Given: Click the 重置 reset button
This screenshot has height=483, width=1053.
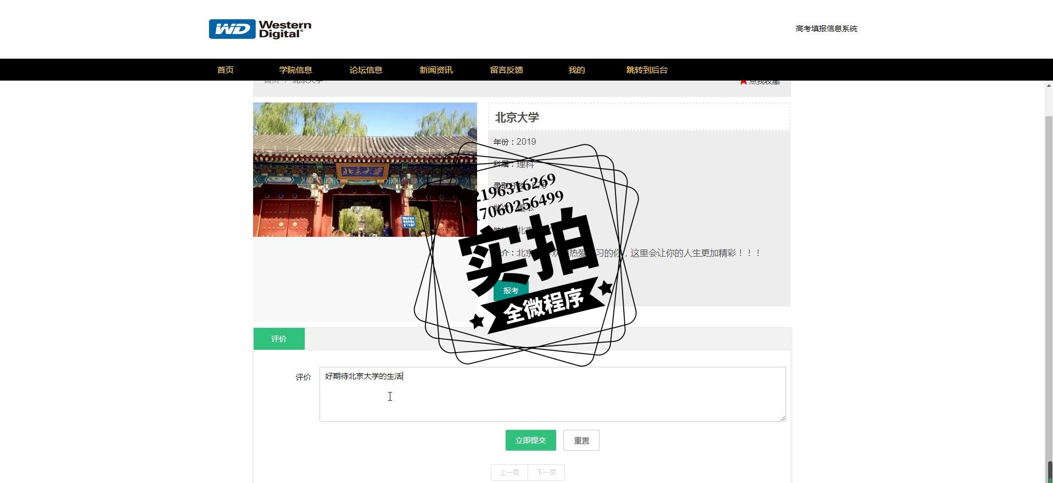Looking at the screenshot, I should pos(581,440).
